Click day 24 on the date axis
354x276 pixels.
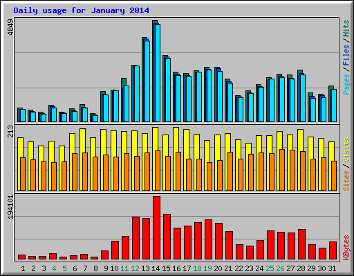259,268
